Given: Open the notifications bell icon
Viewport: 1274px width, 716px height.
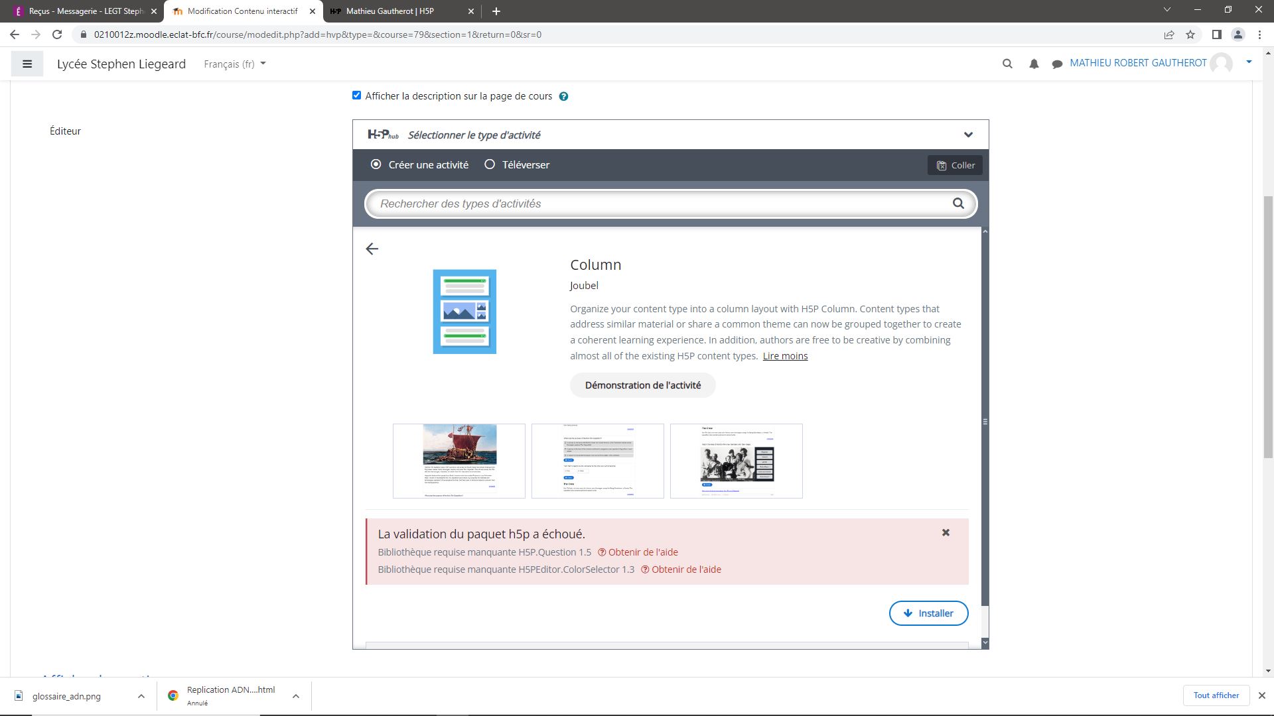Looking at the screenshot, I should coord(1034,64).
